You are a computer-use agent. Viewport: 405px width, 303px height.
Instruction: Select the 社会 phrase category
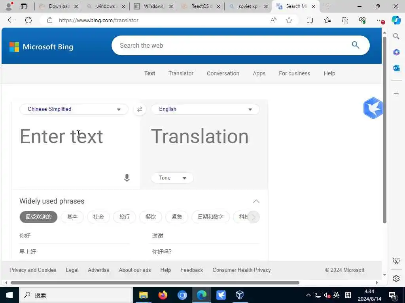coord(98,217)
